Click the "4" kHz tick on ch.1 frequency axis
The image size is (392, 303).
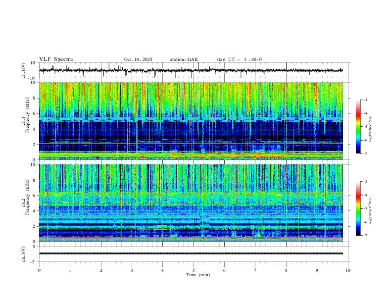point(35,129)
